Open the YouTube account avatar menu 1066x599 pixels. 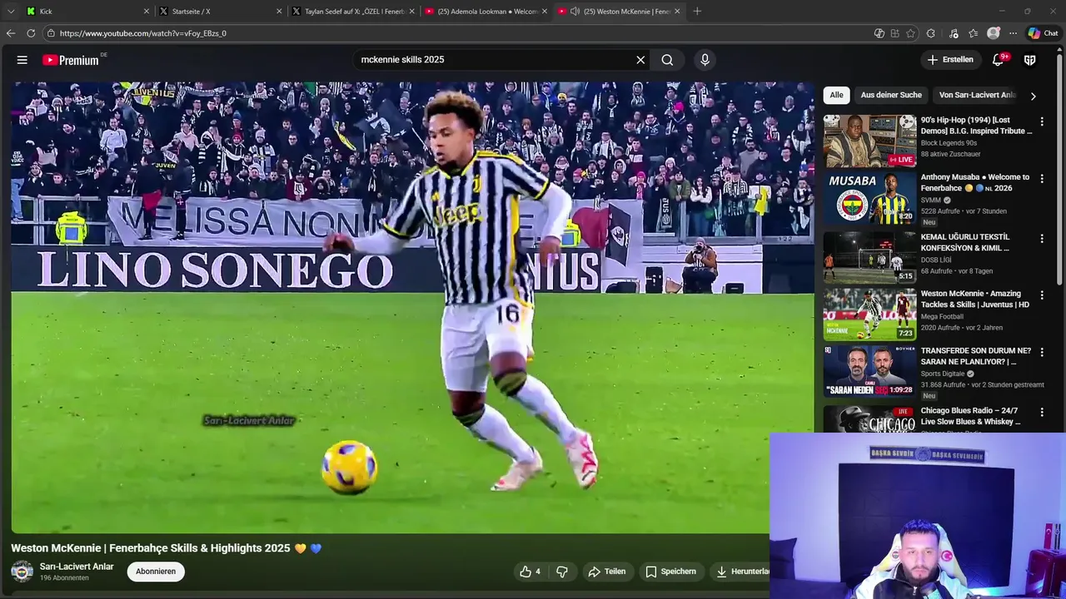pos(1029,60)
